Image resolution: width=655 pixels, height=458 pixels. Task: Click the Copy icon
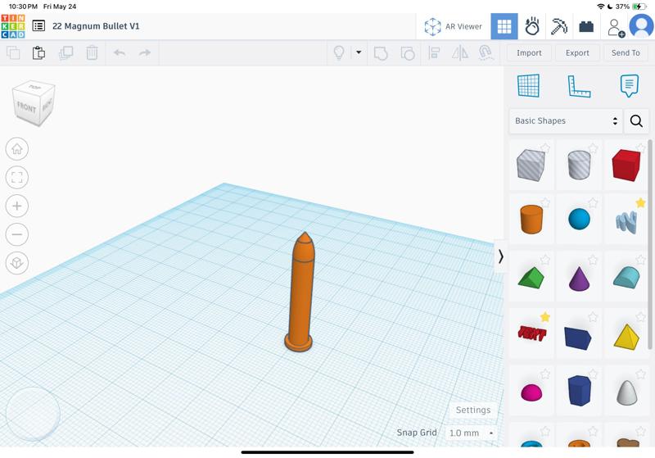[13, 52]
